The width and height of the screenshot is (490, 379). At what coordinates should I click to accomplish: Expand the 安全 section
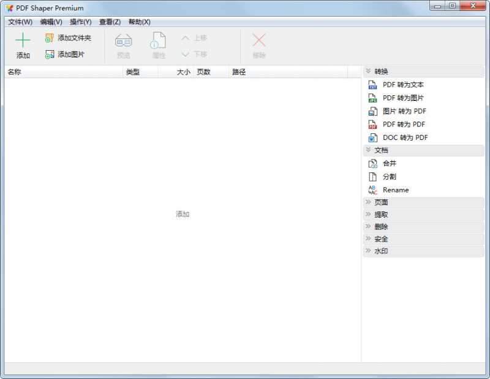380,238
